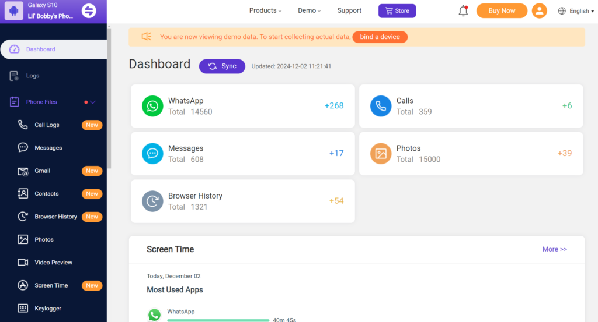Click the Calls +6 new count
The height and width of the screenshot is (322, 598).
pyautogui.click(x=567, y=106)
